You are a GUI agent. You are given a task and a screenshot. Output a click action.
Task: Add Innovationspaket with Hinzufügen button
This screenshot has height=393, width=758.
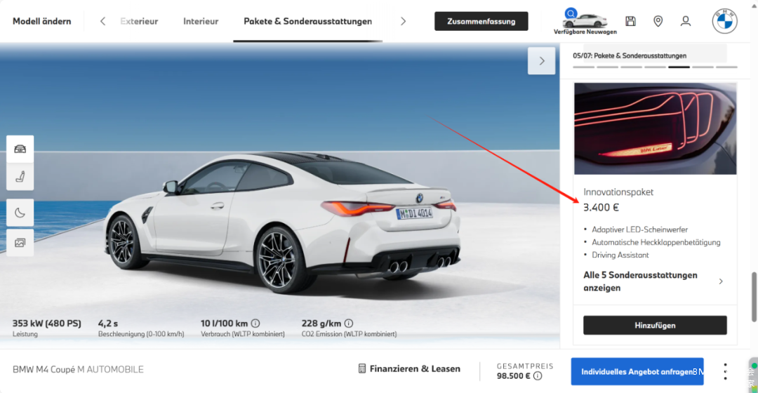coord(655,326)
